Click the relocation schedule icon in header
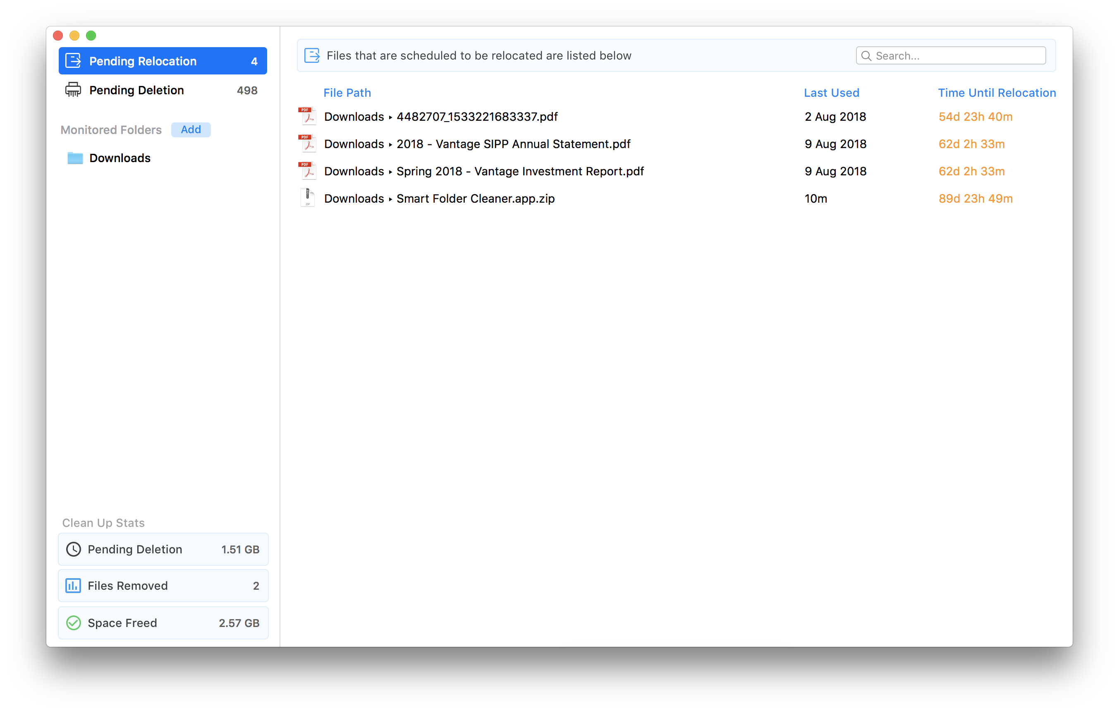This screenshot has width=1119, height=713. point(313,55)
